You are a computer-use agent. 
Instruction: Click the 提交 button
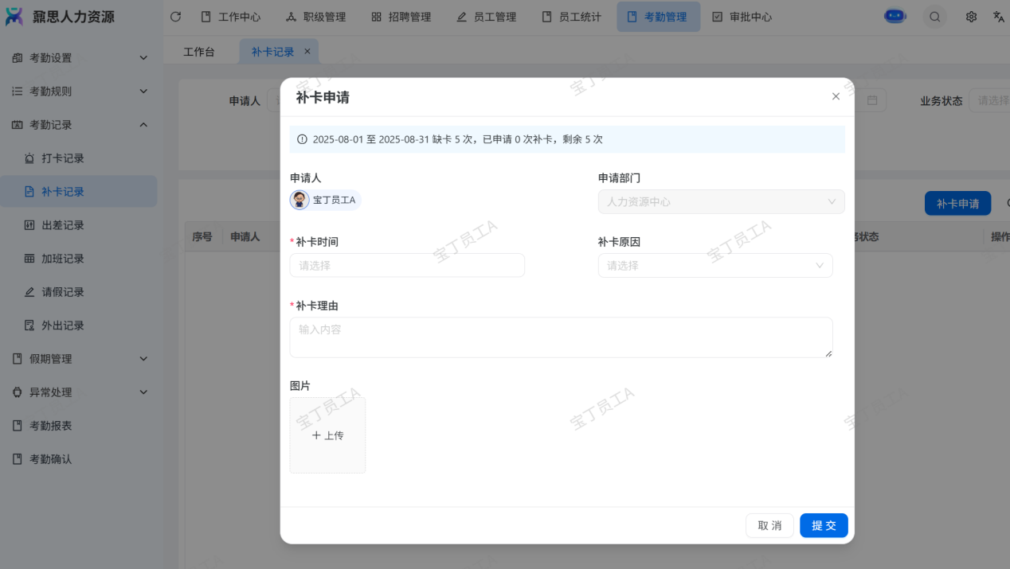824,525
